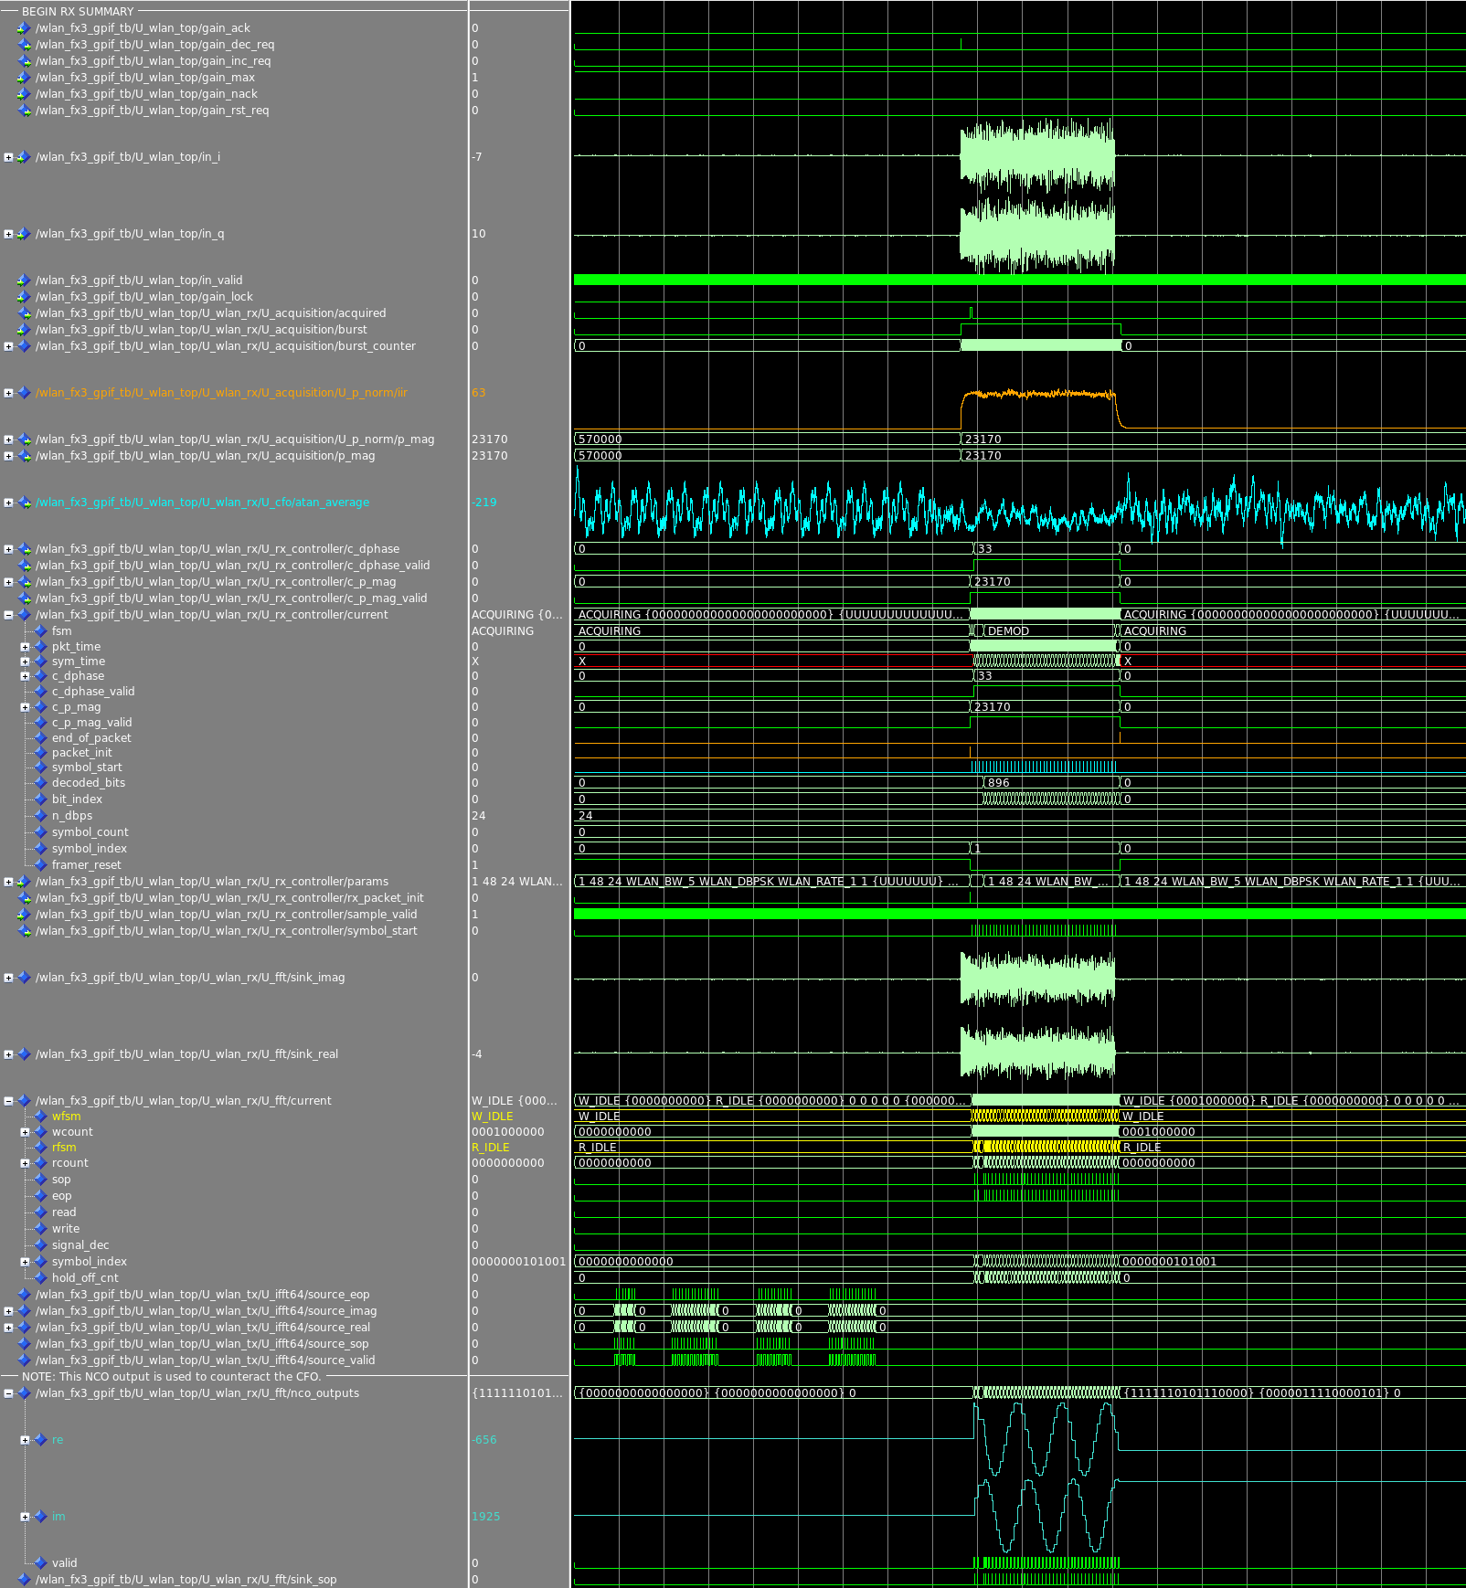Select the signal_dec field name
Image resolution: width=1466 pixels, height=1588 pixels.
(x=80, y=1245)
